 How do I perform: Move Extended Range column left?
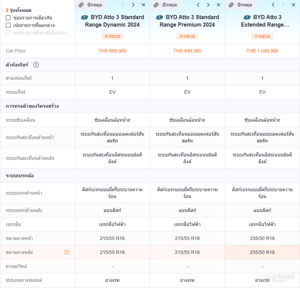(x=273, y=5)
